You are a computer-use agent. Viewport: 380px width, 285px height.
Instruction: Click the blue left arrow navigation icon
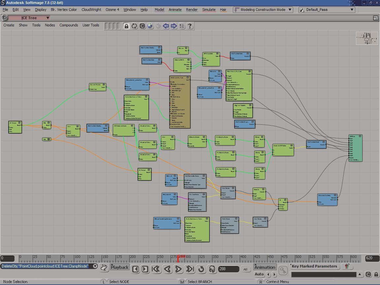point(166,26)
